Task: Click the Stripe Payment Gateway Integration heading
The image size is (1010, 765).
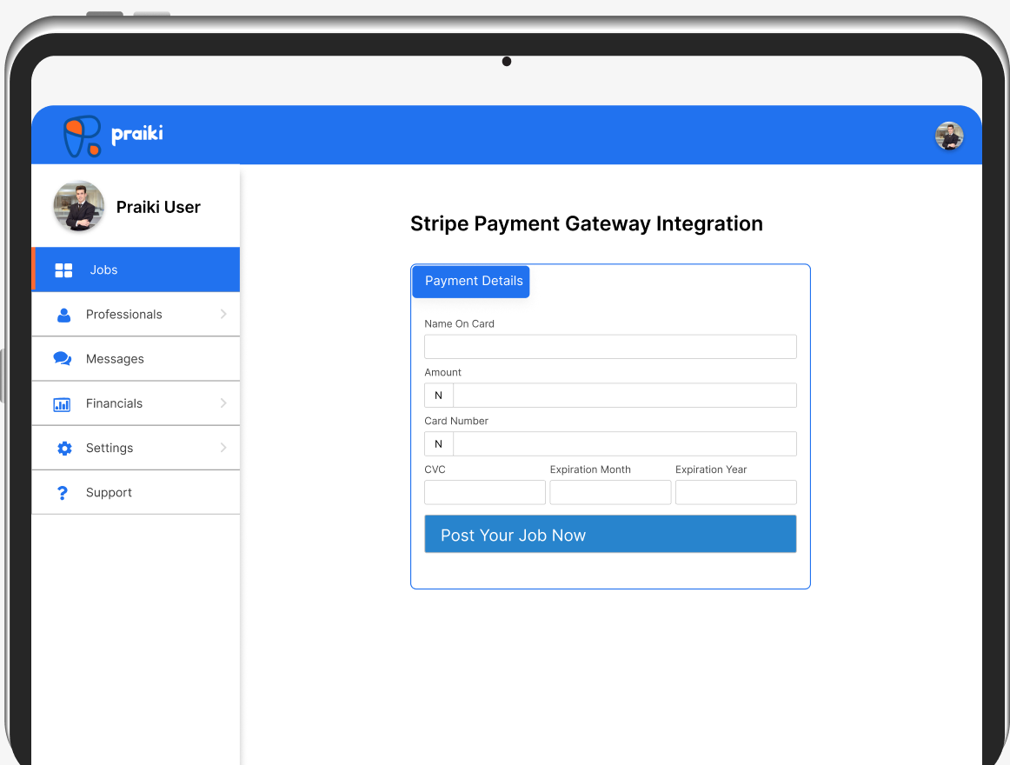Action: tap(586, 223)
